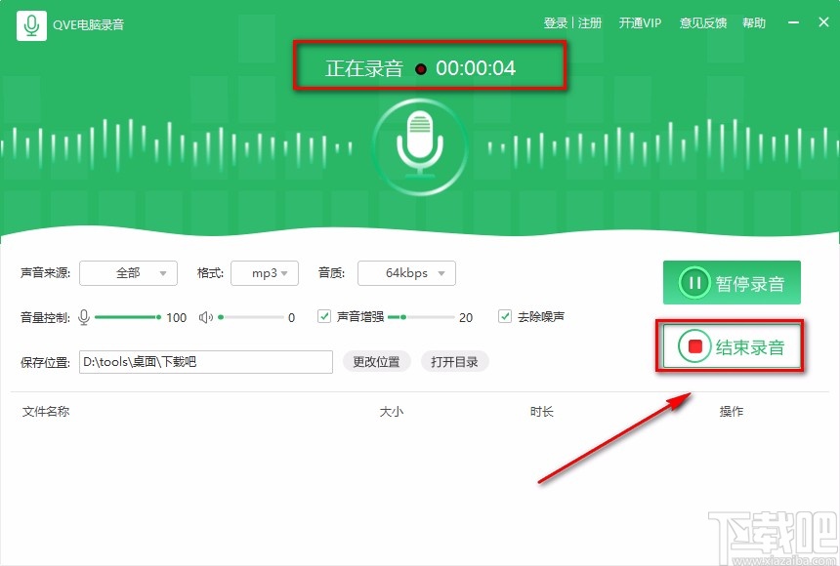The image size is (840, 566).
Task: Select 意见反馈 in the top bar
Action: pos(702,22)
